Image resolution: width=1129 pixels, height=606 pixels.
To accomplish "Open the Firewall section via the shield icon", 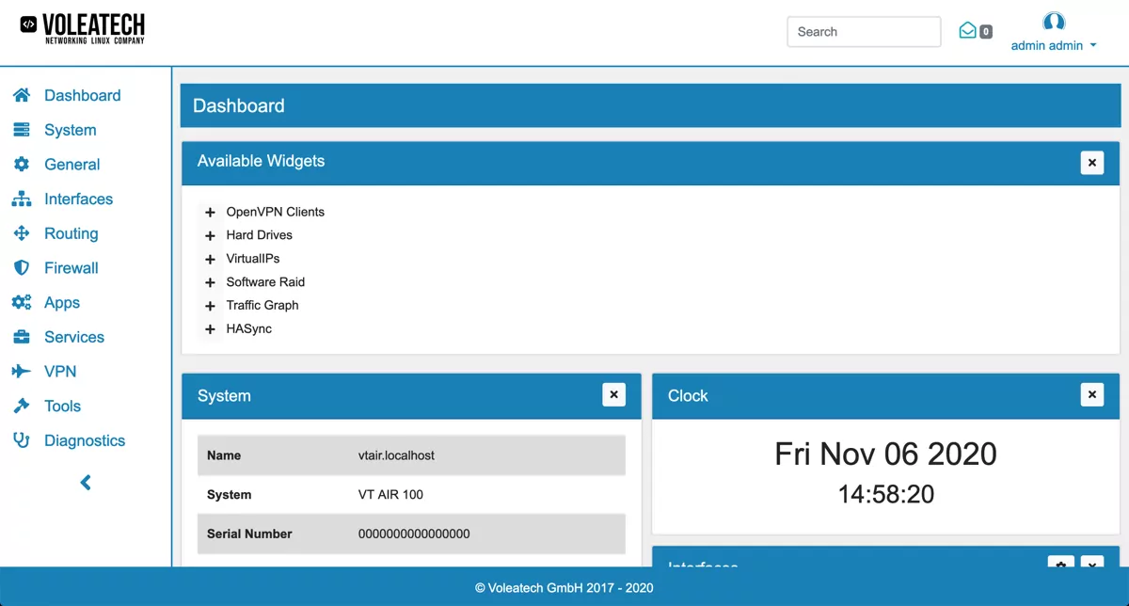I will point(22,267).
